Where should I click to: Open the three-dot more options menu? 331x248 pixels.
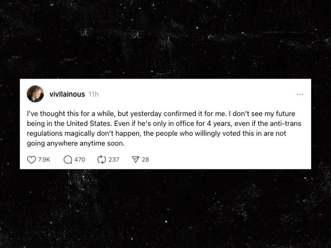coord(300,94)
